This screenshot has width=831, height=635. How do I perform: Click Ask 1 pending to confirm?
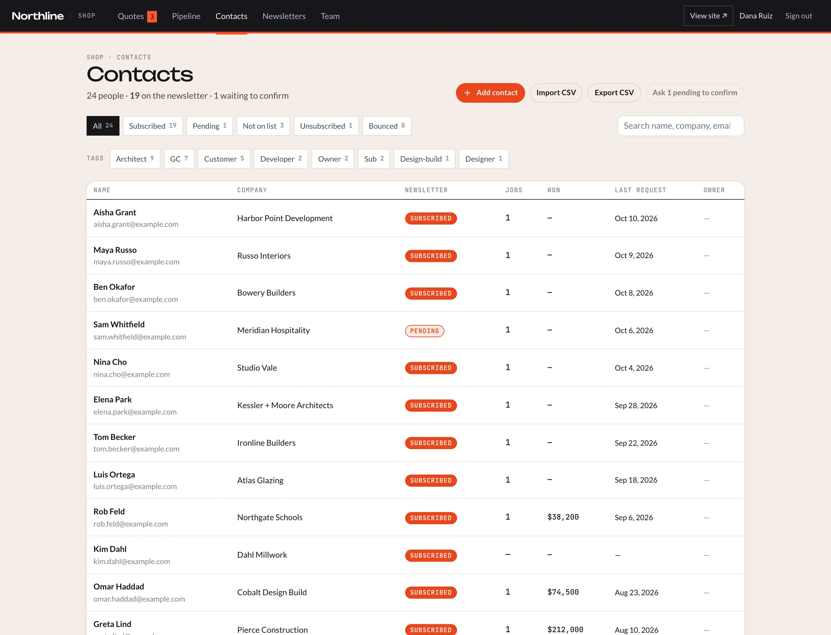click(695, 92)
